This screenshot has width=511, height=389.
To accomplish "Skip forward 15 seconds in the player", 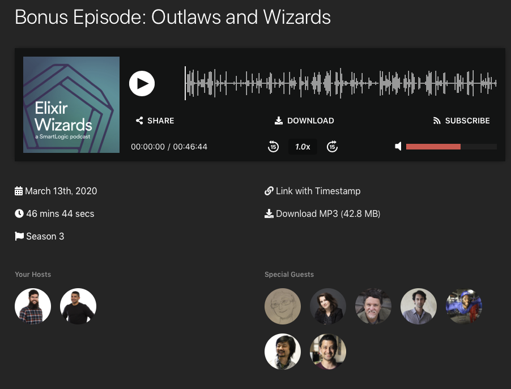I will point(332,147).
